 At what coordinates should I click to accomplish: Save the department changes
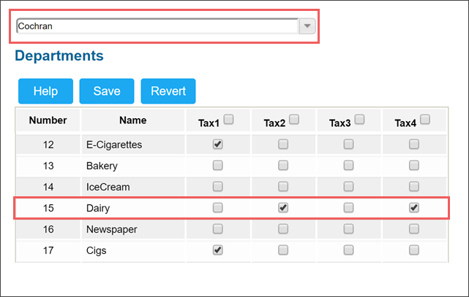[107, 91]
